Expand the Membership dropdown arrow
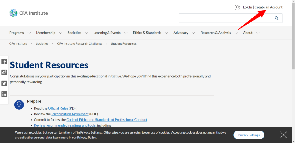The image size is (295, 143). [60, 33]
